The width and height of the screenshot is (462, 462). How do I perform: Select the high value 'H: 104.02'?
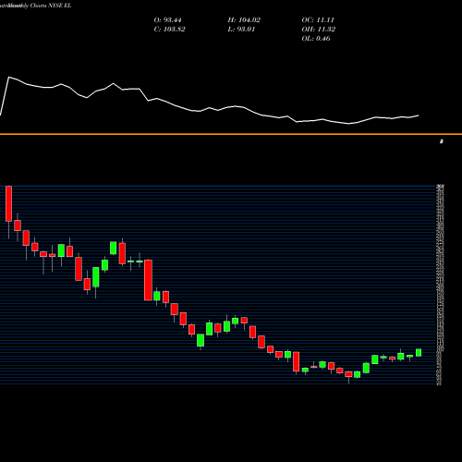[244, 20]
